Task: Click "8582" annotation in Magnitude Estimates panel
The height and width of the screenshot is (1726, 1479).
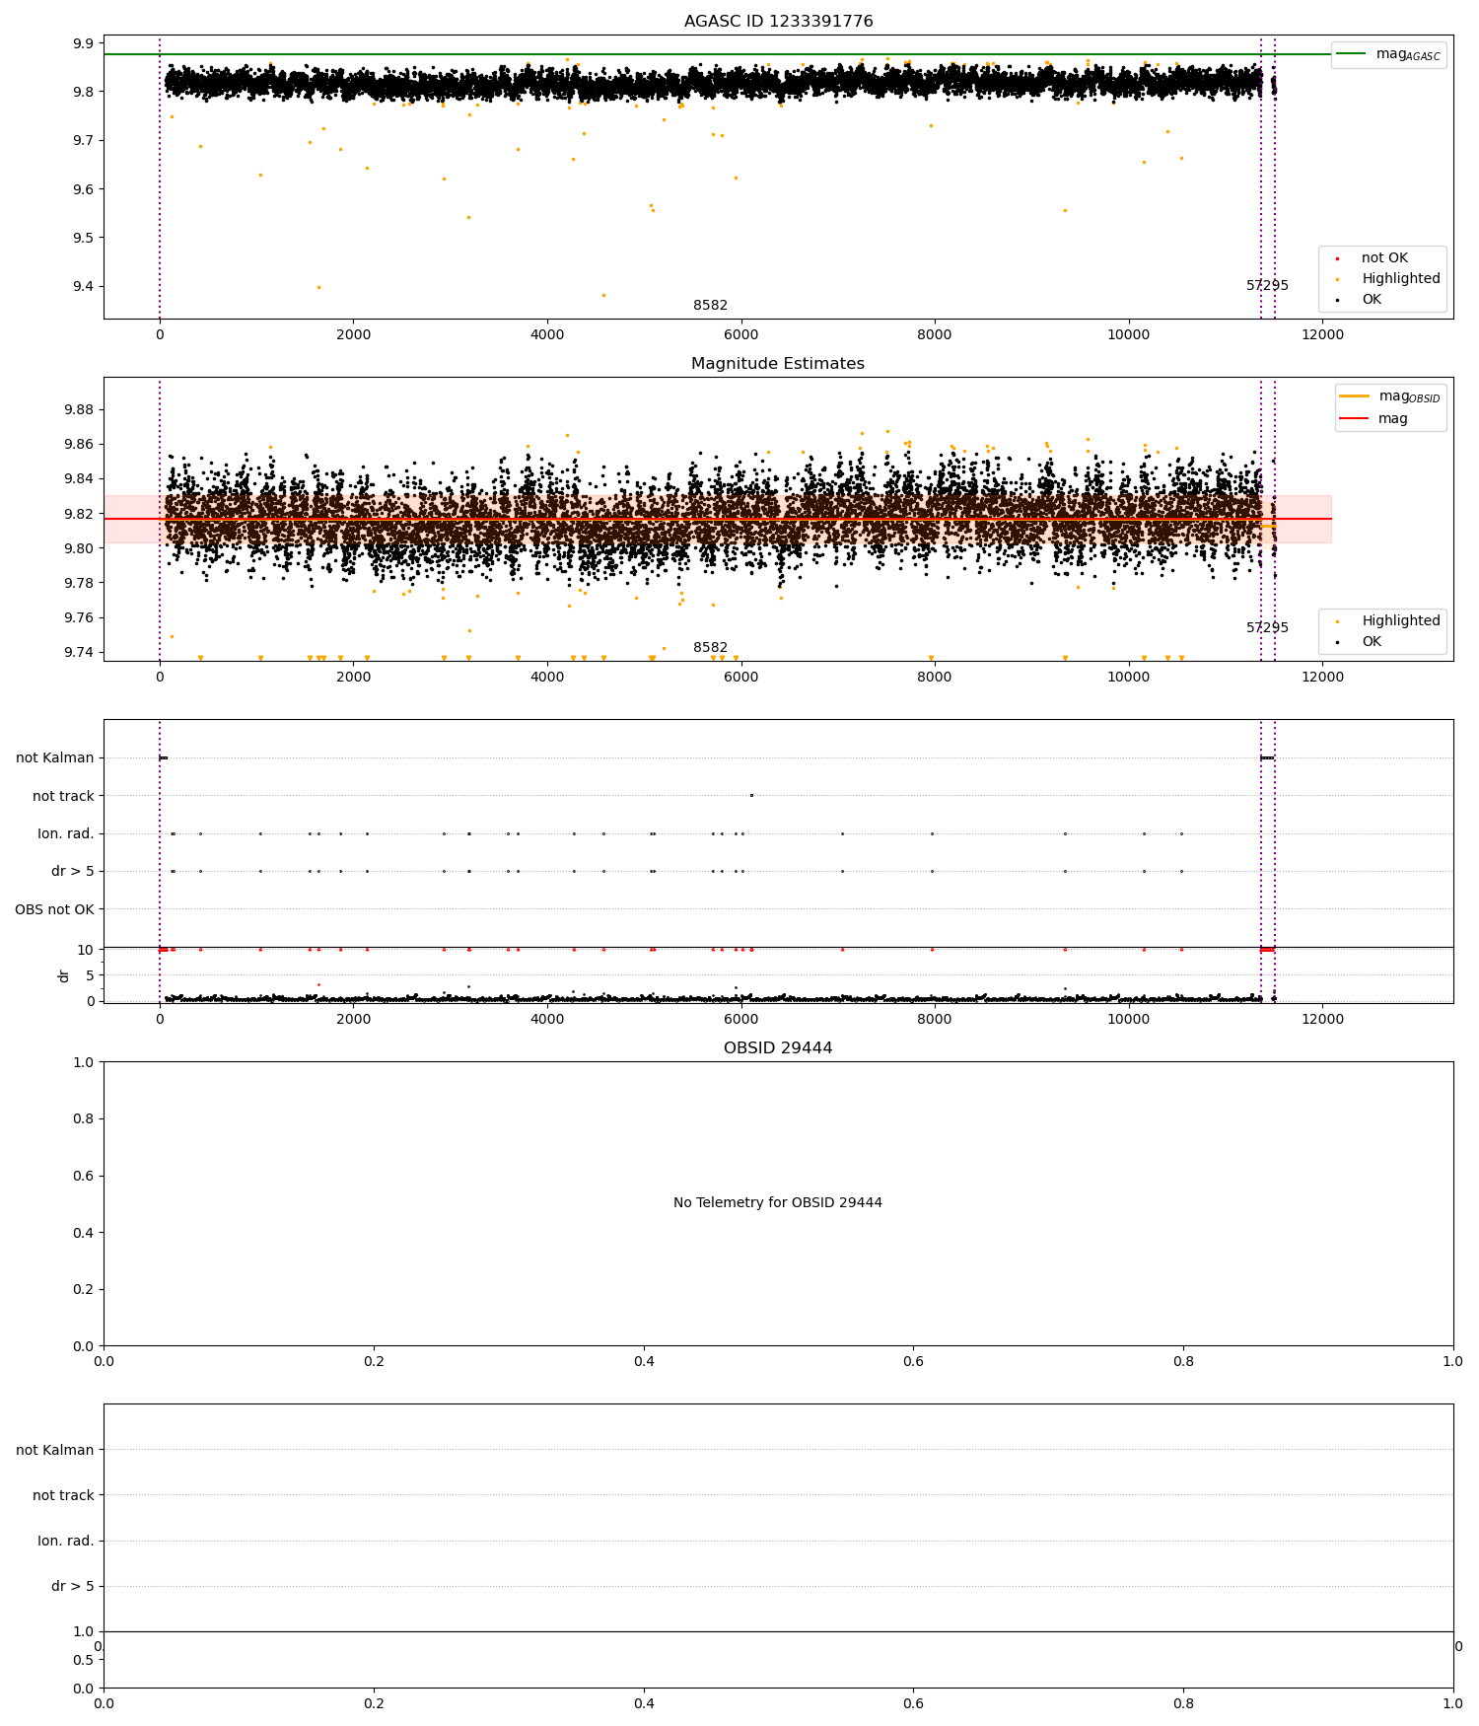Action: tap(710, 648)
